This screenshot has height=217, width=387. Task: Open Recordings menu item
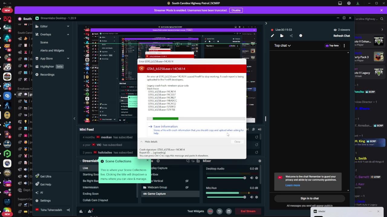tap(47, 74)
